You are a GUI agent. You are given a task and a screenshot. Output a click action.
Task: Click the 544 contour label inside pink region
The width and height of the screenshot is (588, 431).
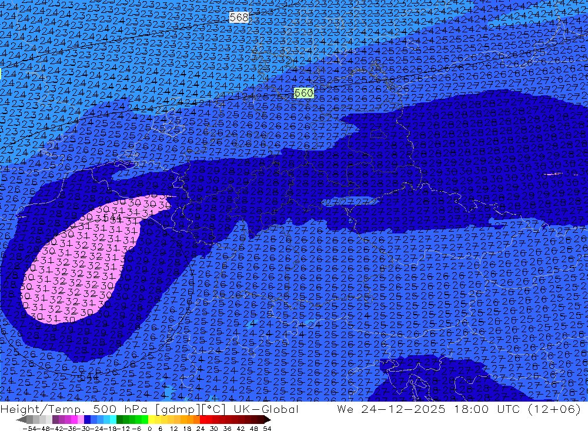(x=112, y=217)
